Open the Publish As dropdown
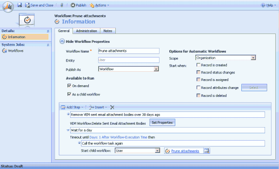The width and height of the screenshot is (279, 169). tap(128, 69)
